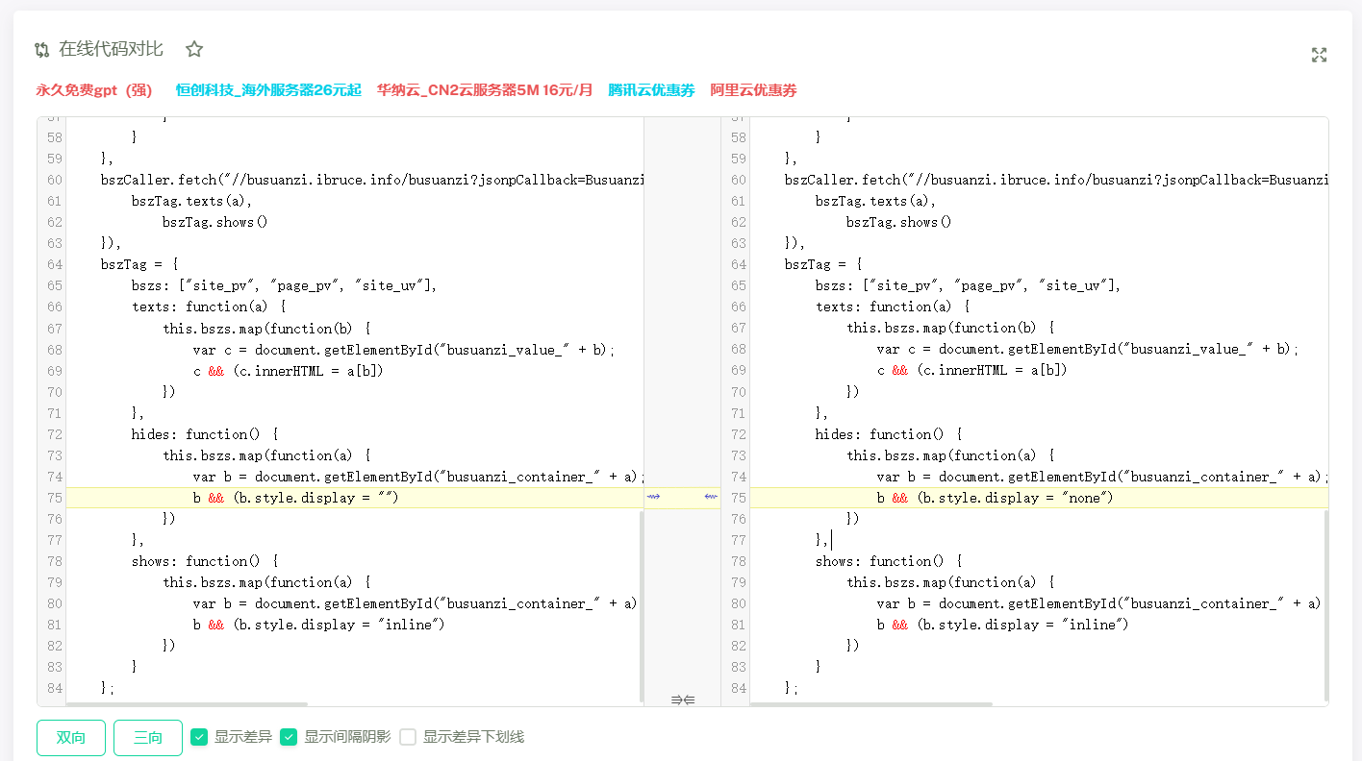Click the left pane horizontal scrollbar

coord(187,704)
